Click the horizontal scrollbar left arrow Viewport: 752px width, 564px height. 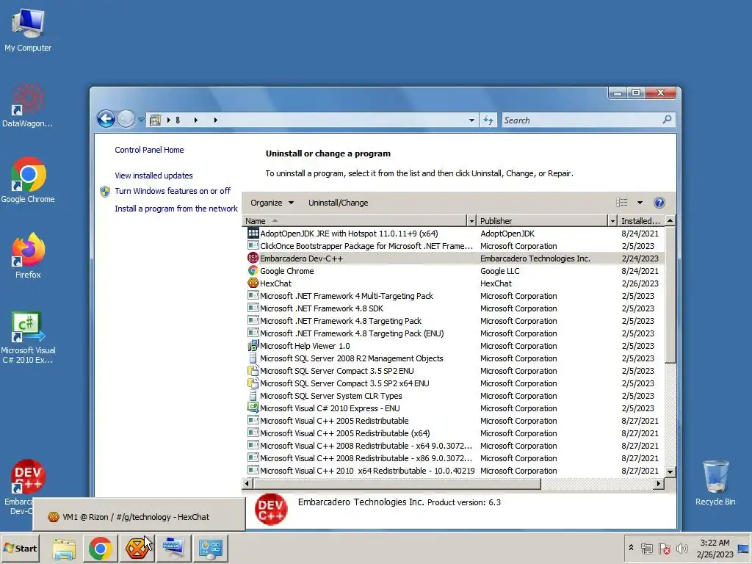(247, 483)
